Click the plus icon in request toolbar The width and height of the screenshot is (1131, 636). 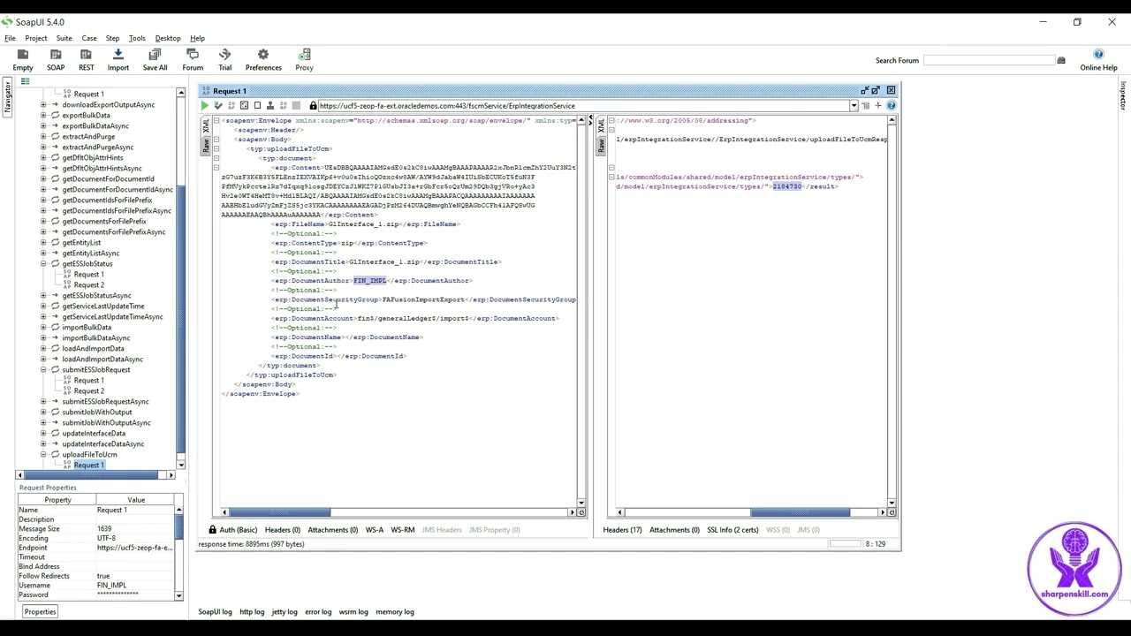(877, 106)
